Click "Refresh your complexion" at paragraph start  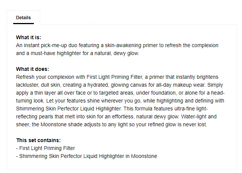(x=43, y=77)
